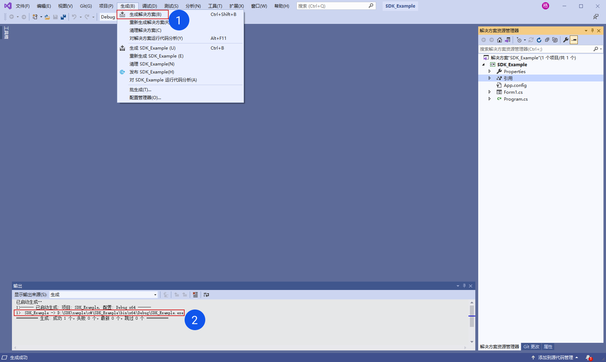Click the 生成成功 status bar text
606x362 pixels.
pos(19,358)
